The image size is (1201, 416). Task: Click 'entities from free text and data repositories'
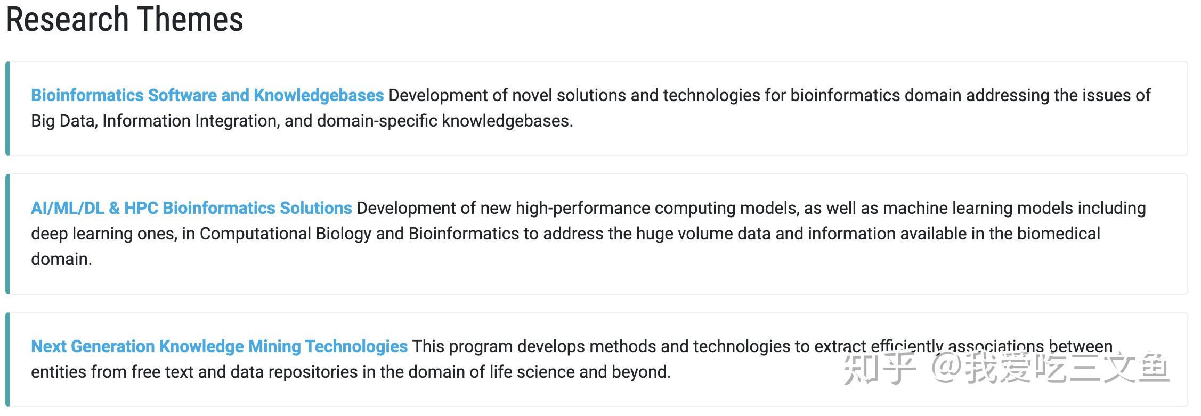(x=194, y=372)
